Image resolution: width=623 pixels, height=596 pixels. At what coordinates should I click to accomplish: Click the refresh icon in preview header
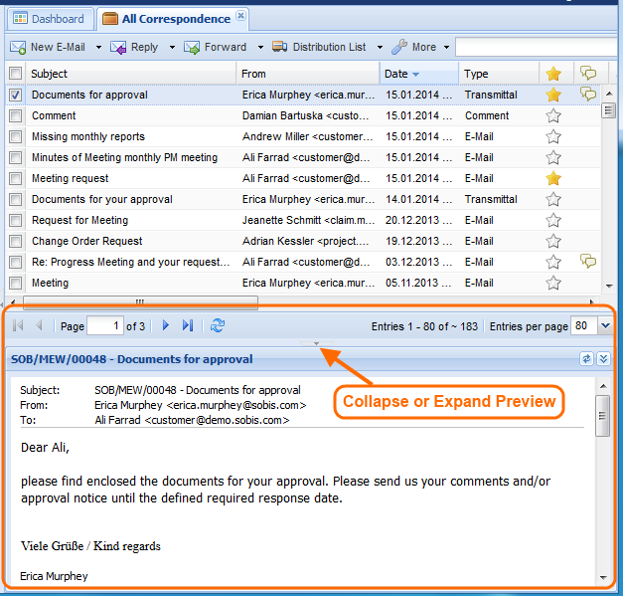tap(586, 358)
